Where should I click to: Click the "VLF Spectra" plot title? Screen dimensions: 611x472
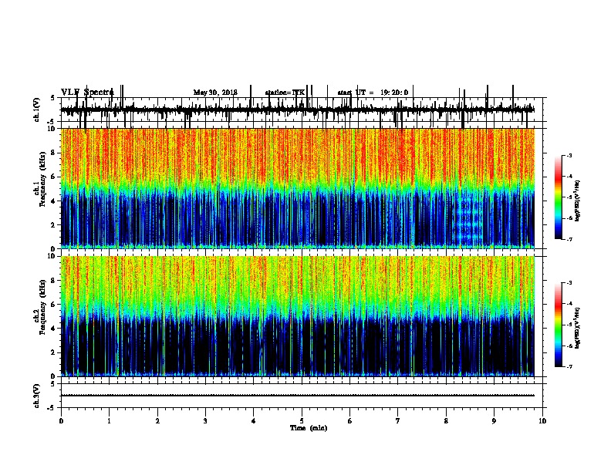[x=87, y=93]
